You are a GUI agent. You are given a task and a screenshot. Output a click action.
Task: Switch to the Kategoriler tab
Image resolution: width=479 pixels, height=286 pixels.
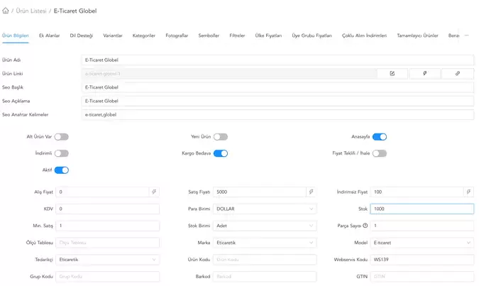click(x=144, y=35)
